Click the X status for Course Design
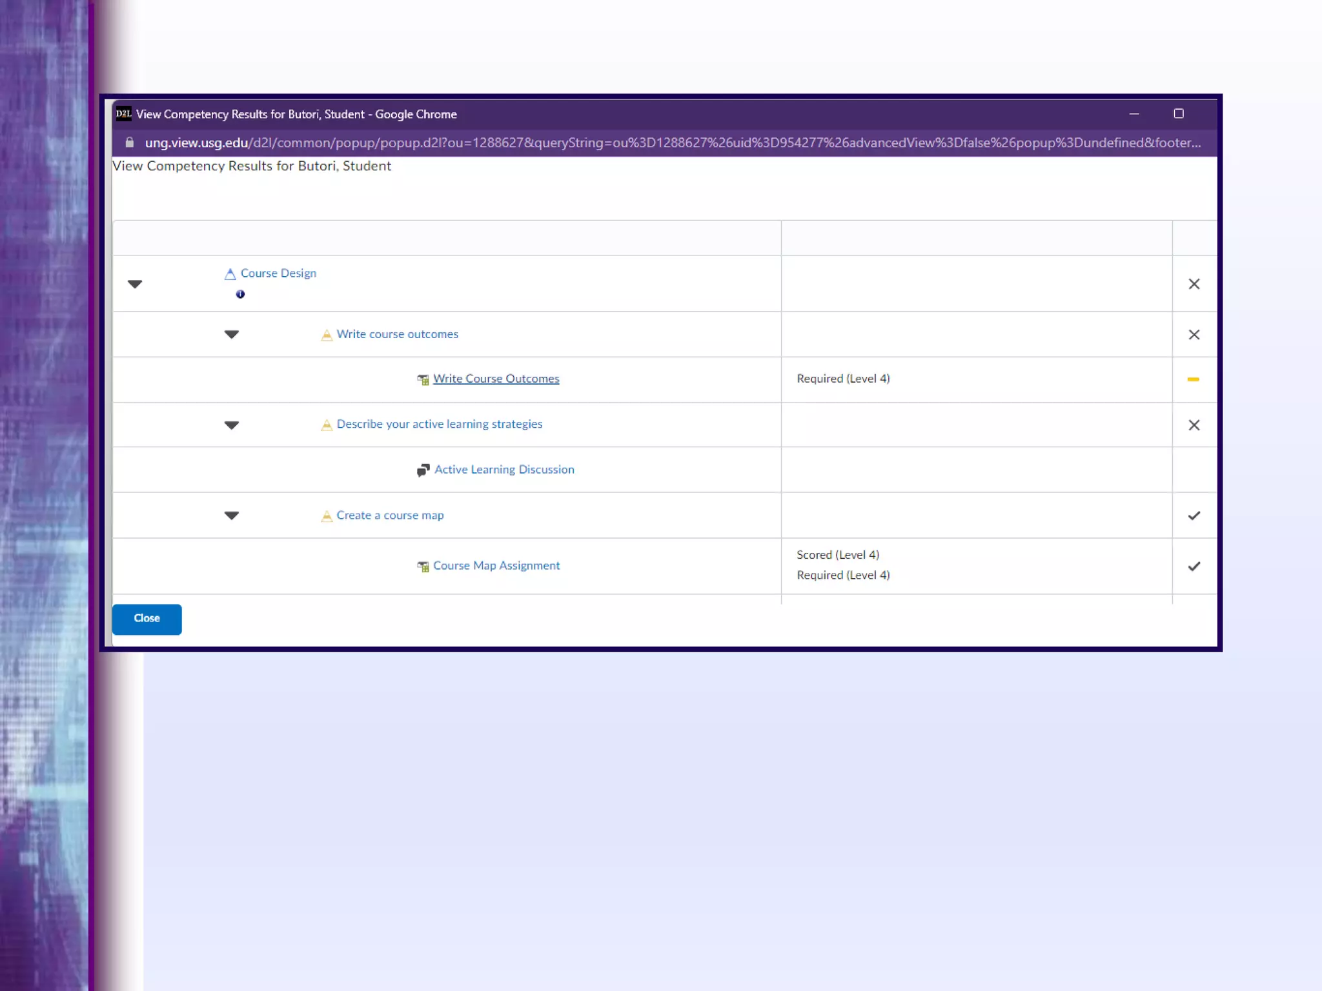 click(x=1194, y=284)
